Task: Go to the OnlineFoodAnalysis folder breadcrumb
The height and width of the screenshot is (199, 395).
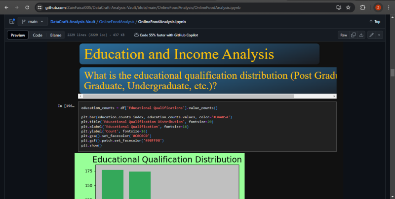Action: pos(117,22)
